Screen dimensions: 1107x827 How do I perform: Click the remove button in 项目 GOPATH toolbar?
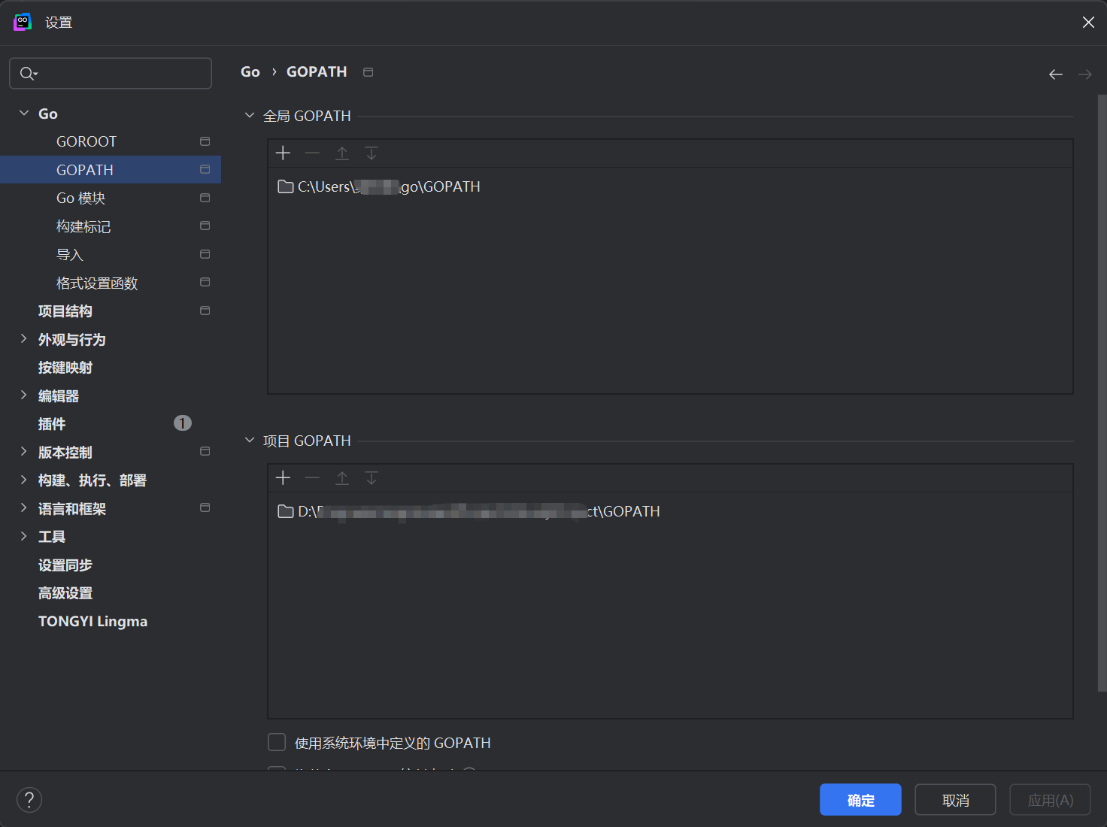point(312,478)
